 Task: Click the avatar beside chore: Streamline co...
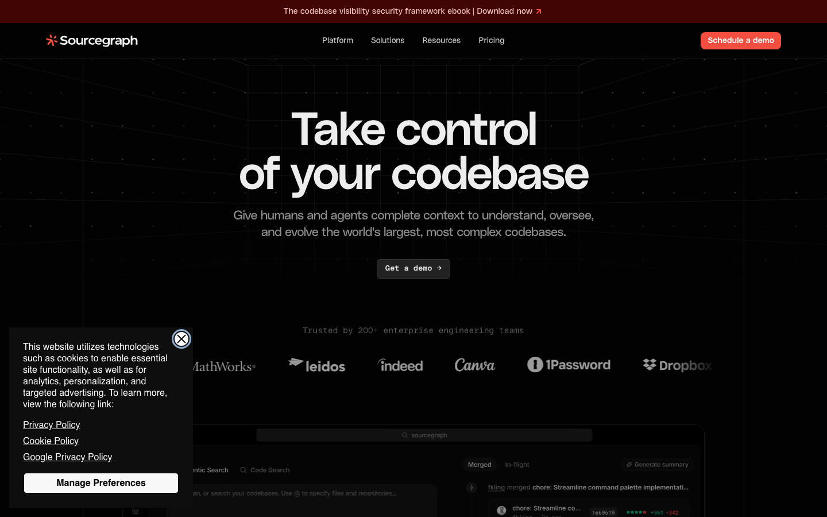pyautogui.click(x=501, y=510)
